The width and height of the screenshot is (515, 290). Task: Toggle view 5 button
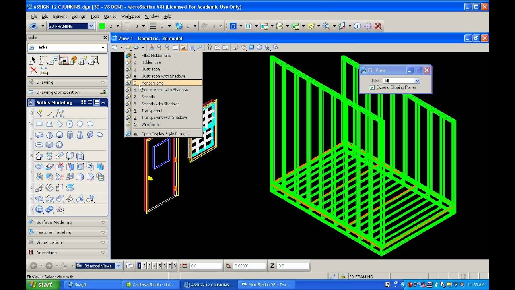pos(159,266)
